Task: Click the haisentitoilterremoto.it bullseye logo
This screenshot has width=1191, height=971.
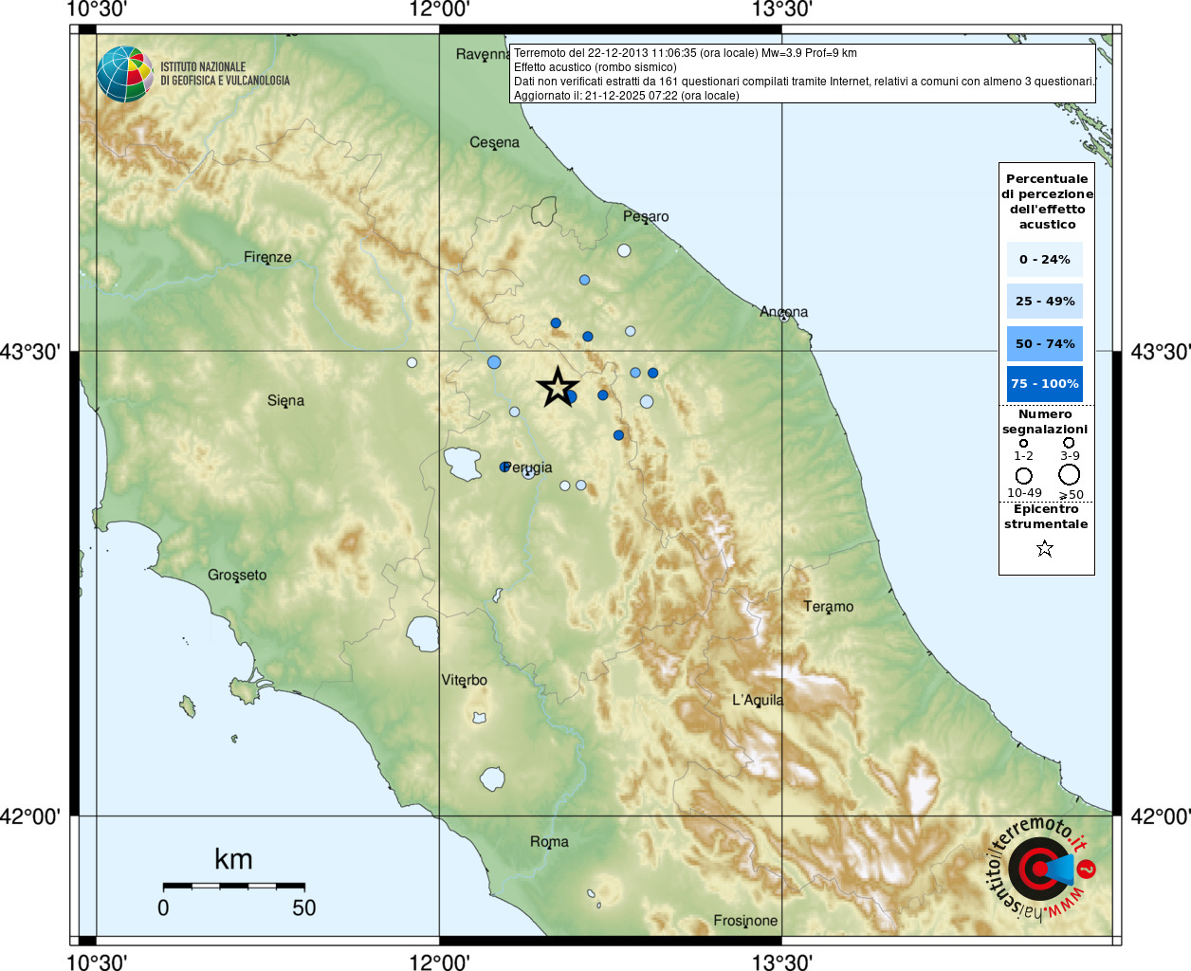Action: pos(1040,868)
